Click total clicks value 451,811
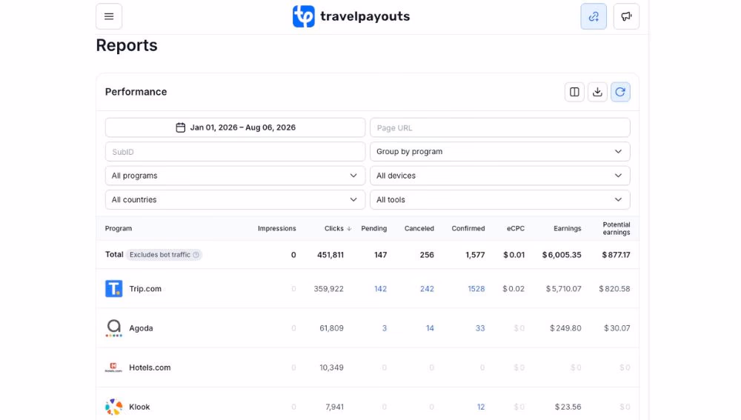The width and height of the screenshot is (741, 420). [x=330, y=255]
